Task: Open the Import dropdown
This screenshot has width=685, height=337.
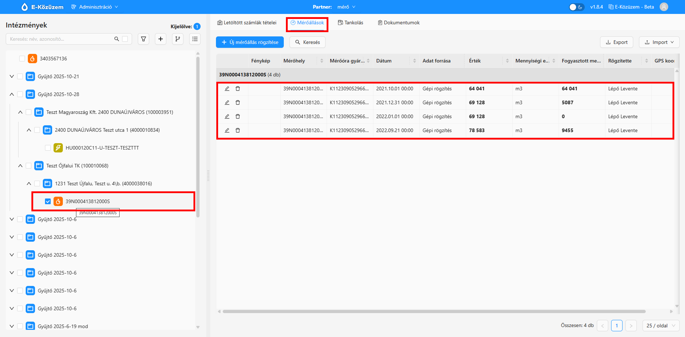Action: 659,42
